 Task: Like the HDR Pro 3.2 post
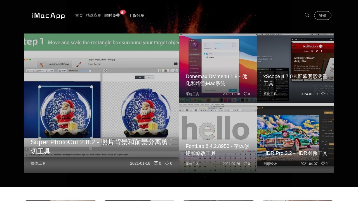[x=323, y=164]
